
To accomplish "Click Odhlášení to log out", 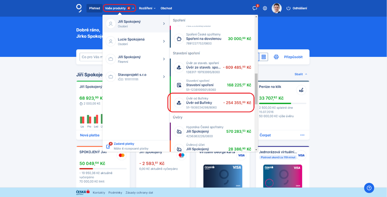I will click(297, 8).
